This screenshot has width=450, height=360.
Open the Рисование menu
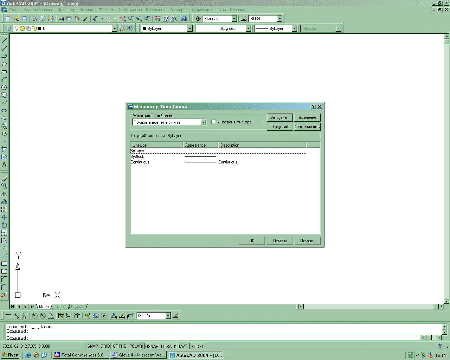click(x=156, y=10)
